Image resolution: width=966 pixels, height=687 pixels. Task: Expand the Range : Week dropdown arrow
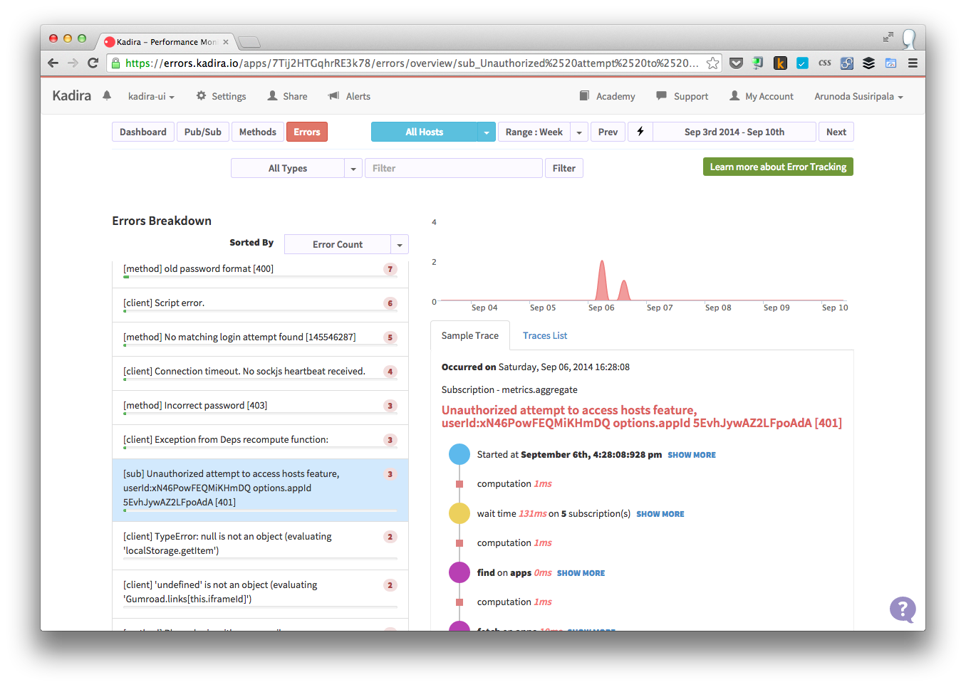click(x=579, y=132)
